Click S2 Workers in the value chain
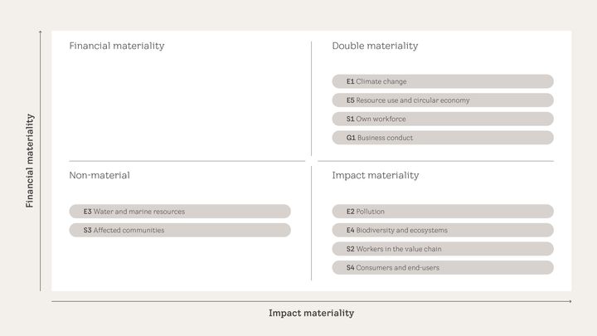This screenshot has height=336, width=597. pos(443,249)
